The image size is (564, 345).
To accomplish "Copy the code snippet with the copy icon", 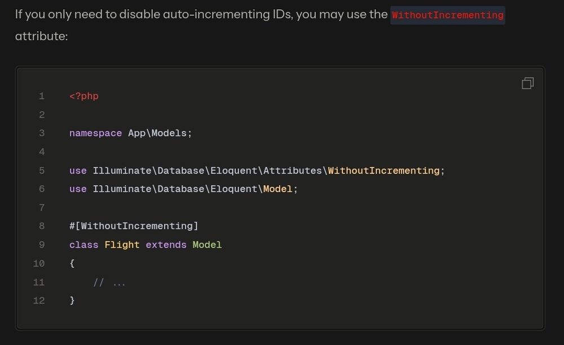I will [x=527, y=83].
